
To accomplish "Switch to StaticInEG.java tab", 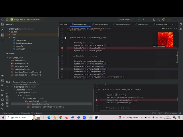I will coord(160,25).
